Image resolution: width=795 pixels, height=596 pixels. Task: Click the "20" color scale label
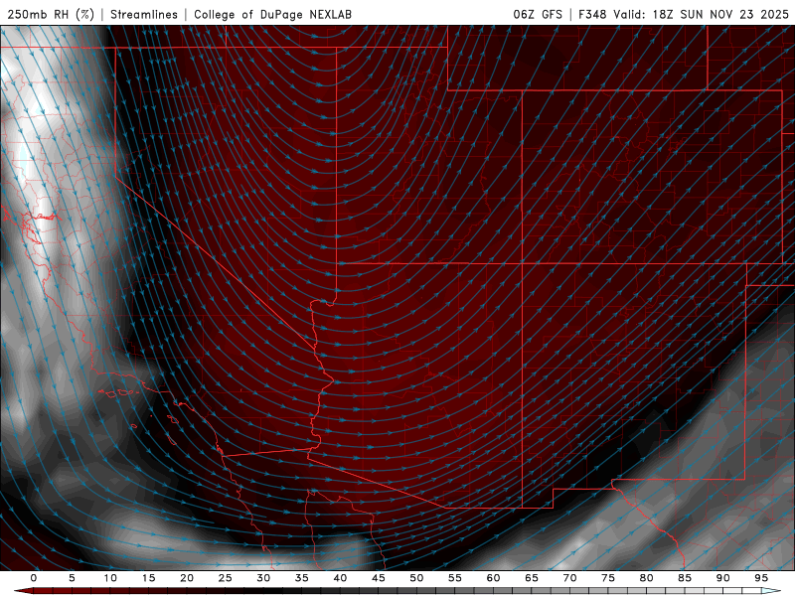click(187, 578)
